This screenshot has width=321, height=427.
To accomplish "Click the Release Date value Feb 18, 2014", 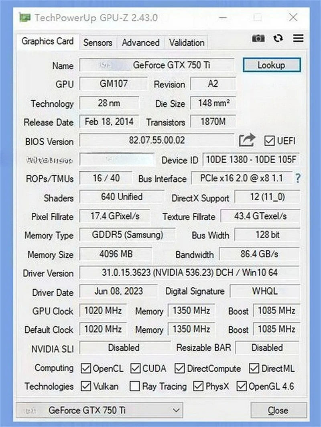I will 109,122.
